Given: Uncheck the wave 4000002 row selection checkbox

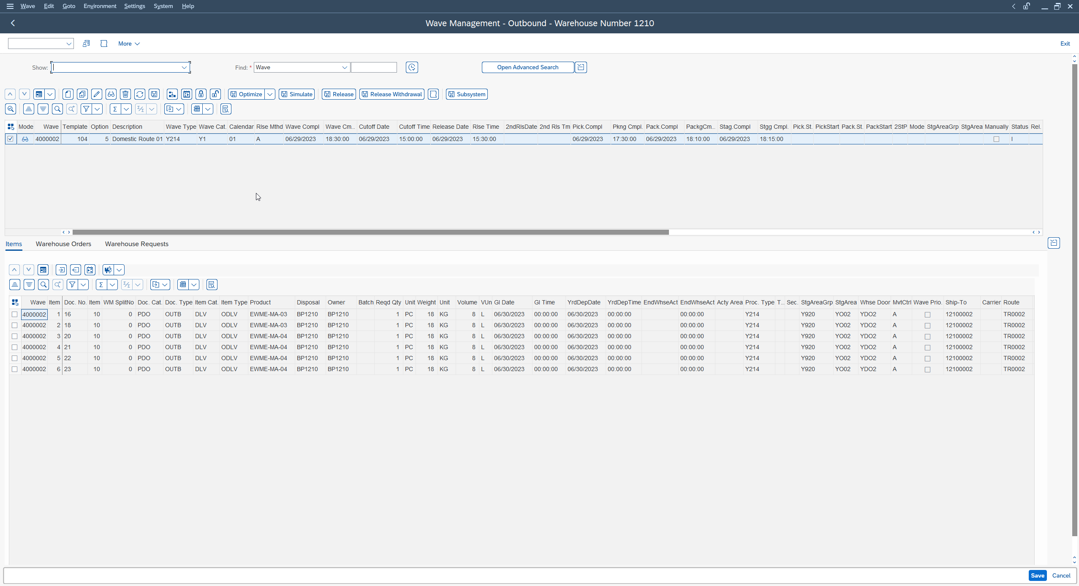Looking at the screenshot, I should [x=11, y=138].
